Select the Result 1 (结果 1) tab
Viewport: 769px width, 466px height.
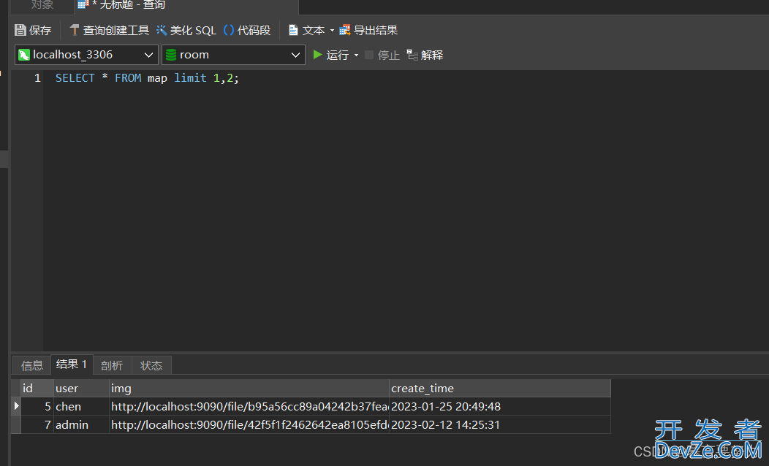[72, 364]
